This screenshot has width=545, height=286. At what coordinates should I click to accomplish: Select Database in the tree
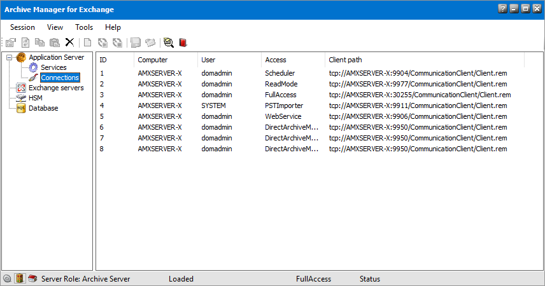pos(43,108)
